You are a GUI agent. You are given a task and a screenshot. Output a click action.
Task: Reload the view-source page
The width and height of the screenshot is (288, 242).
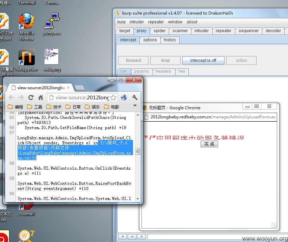tap(31, 97)
